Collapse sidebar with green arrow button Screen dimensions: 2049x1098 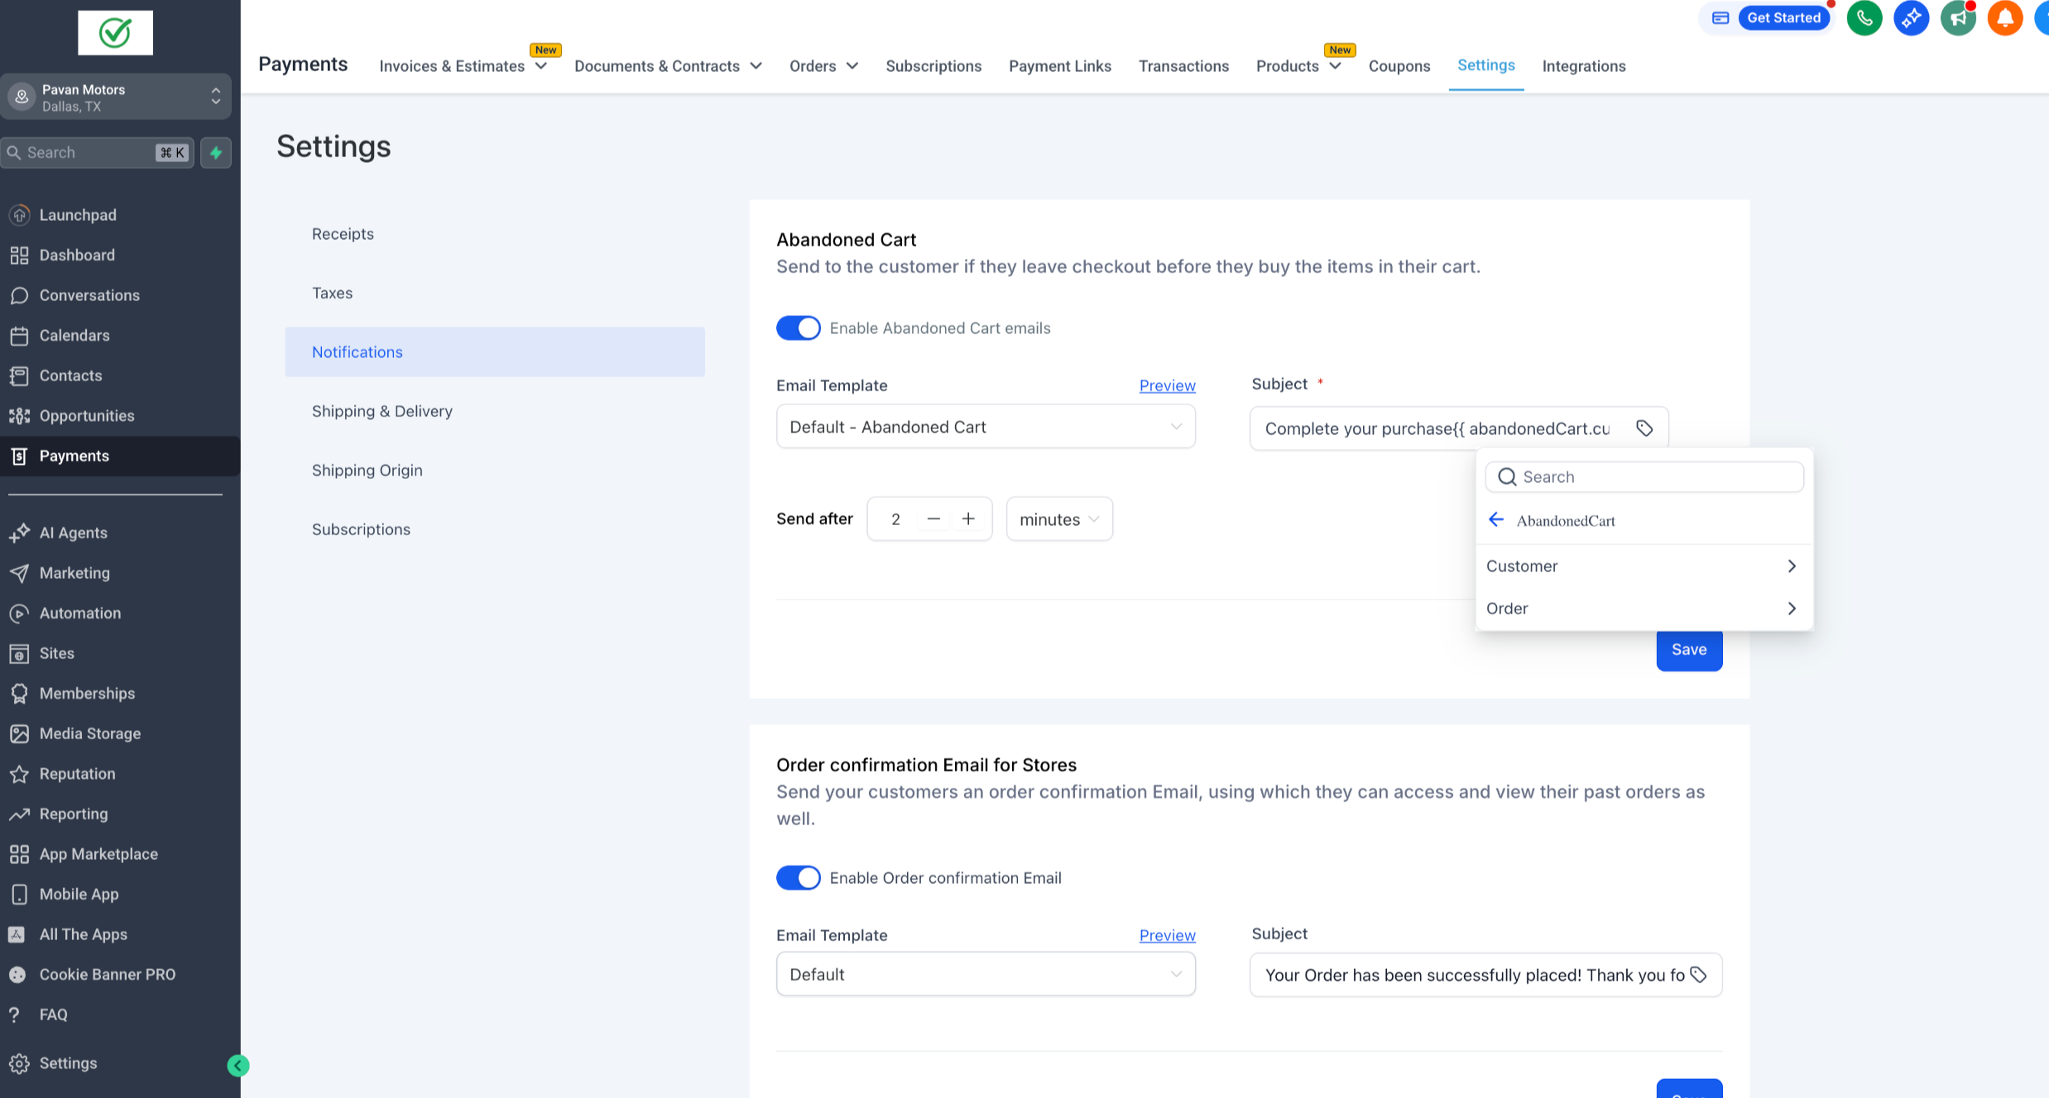(x=238, y=1065)
